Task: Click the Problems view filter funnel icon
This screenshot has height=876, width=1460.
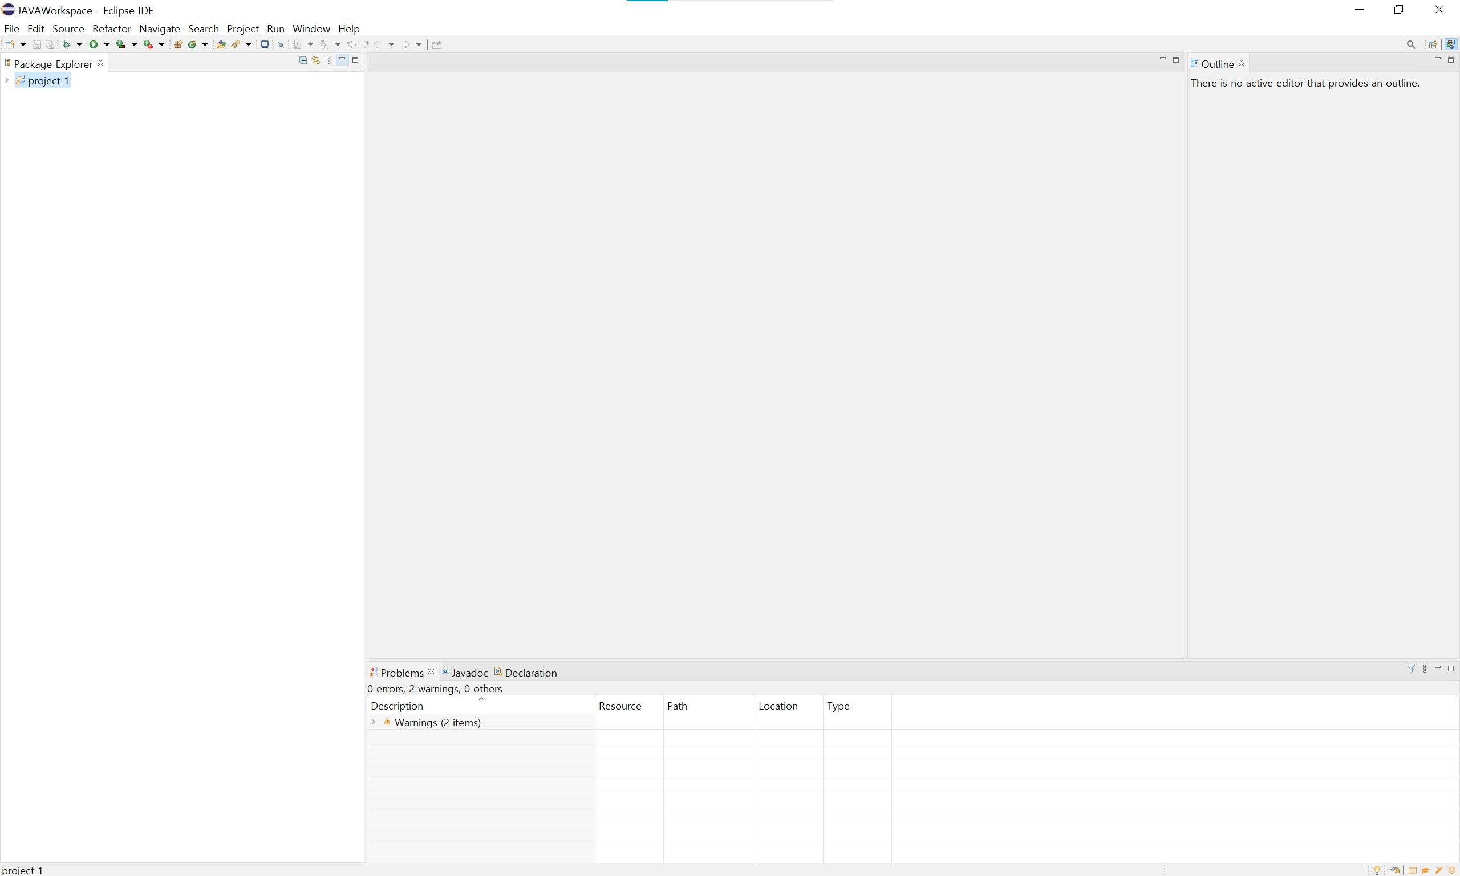Action: [x=1411, y=669]
